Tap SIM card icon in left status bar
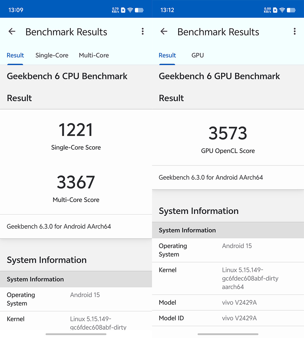 123,10
